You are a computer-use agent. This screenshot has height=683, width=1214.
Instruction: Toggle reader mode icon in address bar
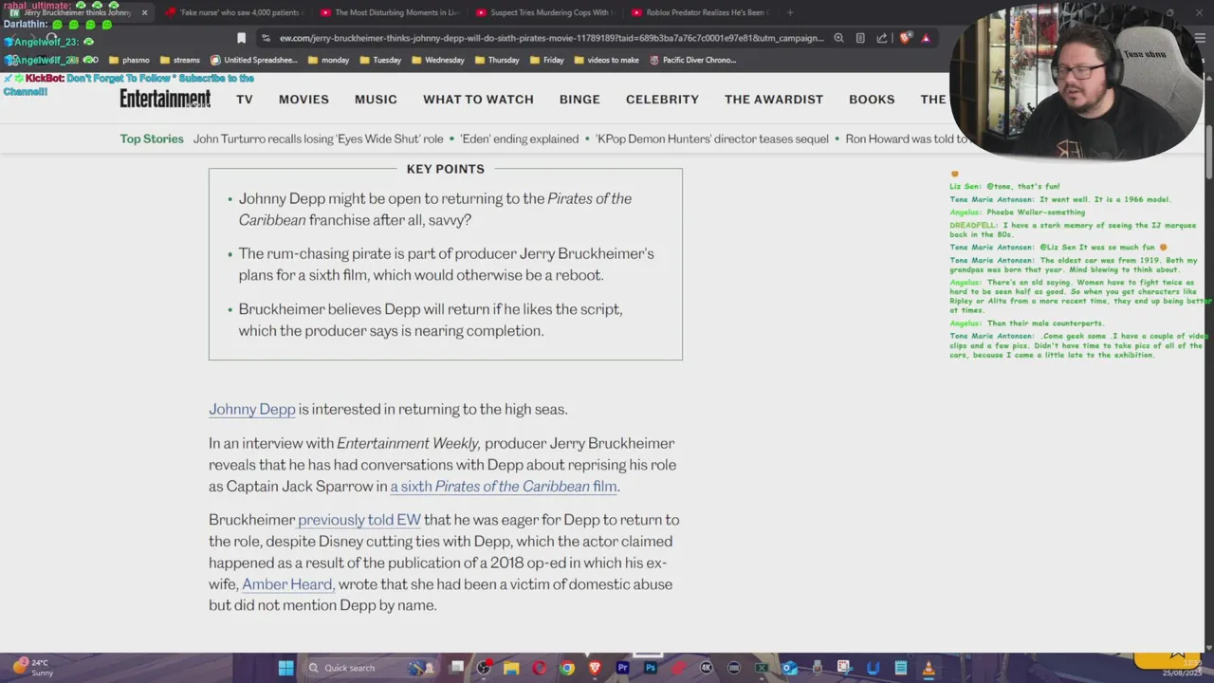point(860,38)
